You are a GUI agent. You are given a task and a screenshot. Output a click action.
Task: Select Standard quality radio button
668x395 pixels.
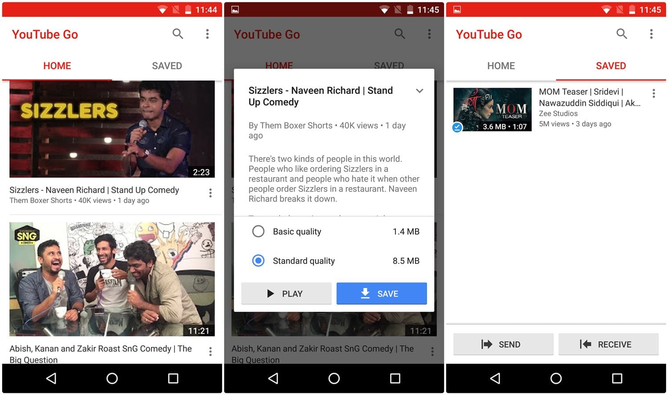coord(258,261)
